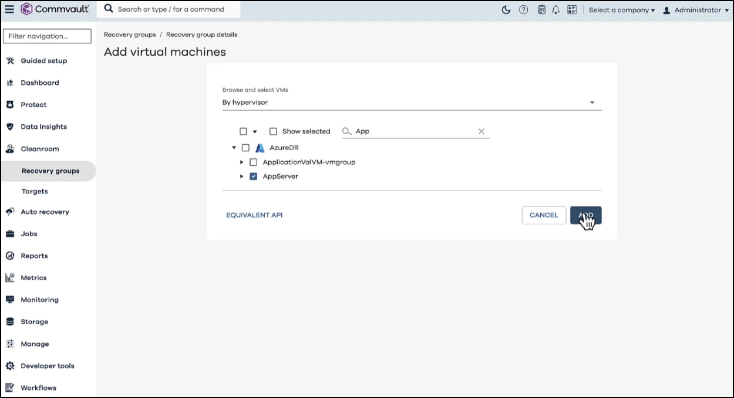Screen dimensions: 734x398
Task: Uncheck the AppServer checkbox
Action: tap(254, 176)
